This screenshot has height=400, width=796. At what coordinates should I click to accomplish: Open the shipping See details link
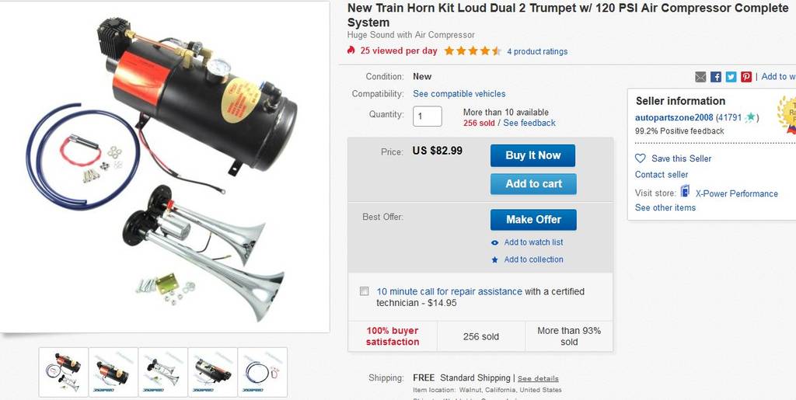(x=538, y=379)
